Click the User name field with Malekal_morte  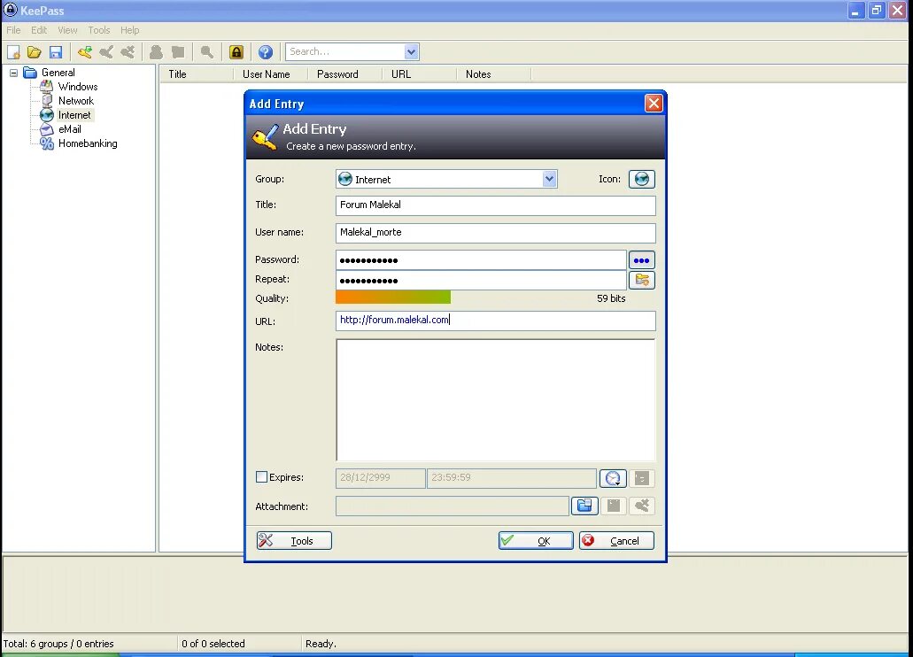pyautogui.click(x=496, y=232)
